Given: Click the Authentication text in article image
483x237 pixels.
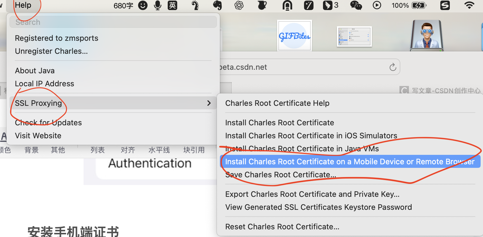Looking at the screenshot, I should [x=150, y=163].
